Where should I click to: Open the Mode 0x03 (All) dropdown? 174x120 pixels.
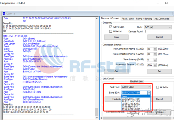click(158, 27)
